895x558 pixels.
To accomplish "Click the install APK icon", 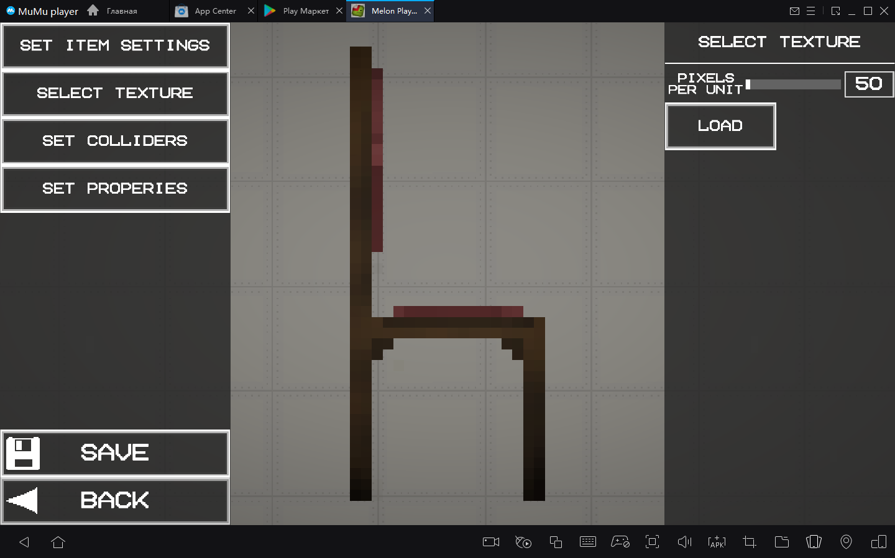I will pyautogui.click(x=717, y=542).
